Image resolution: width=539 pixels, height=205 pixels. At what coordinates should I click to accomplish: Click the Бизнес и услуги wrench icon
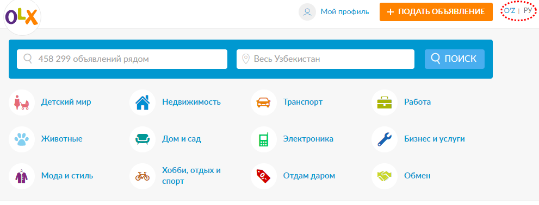pyautogui.click(x=385, y=139)
